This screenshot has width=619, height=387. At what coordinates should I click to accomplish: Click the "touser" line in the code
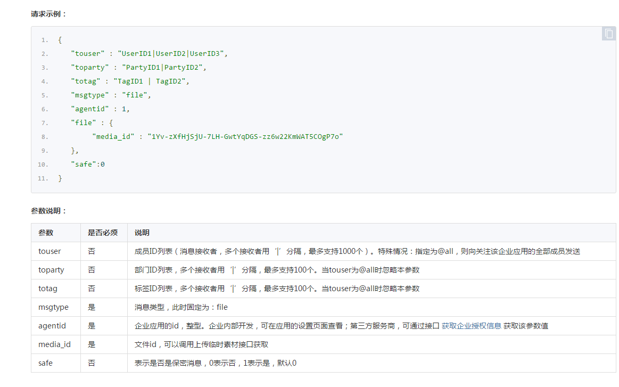[149, 54]
